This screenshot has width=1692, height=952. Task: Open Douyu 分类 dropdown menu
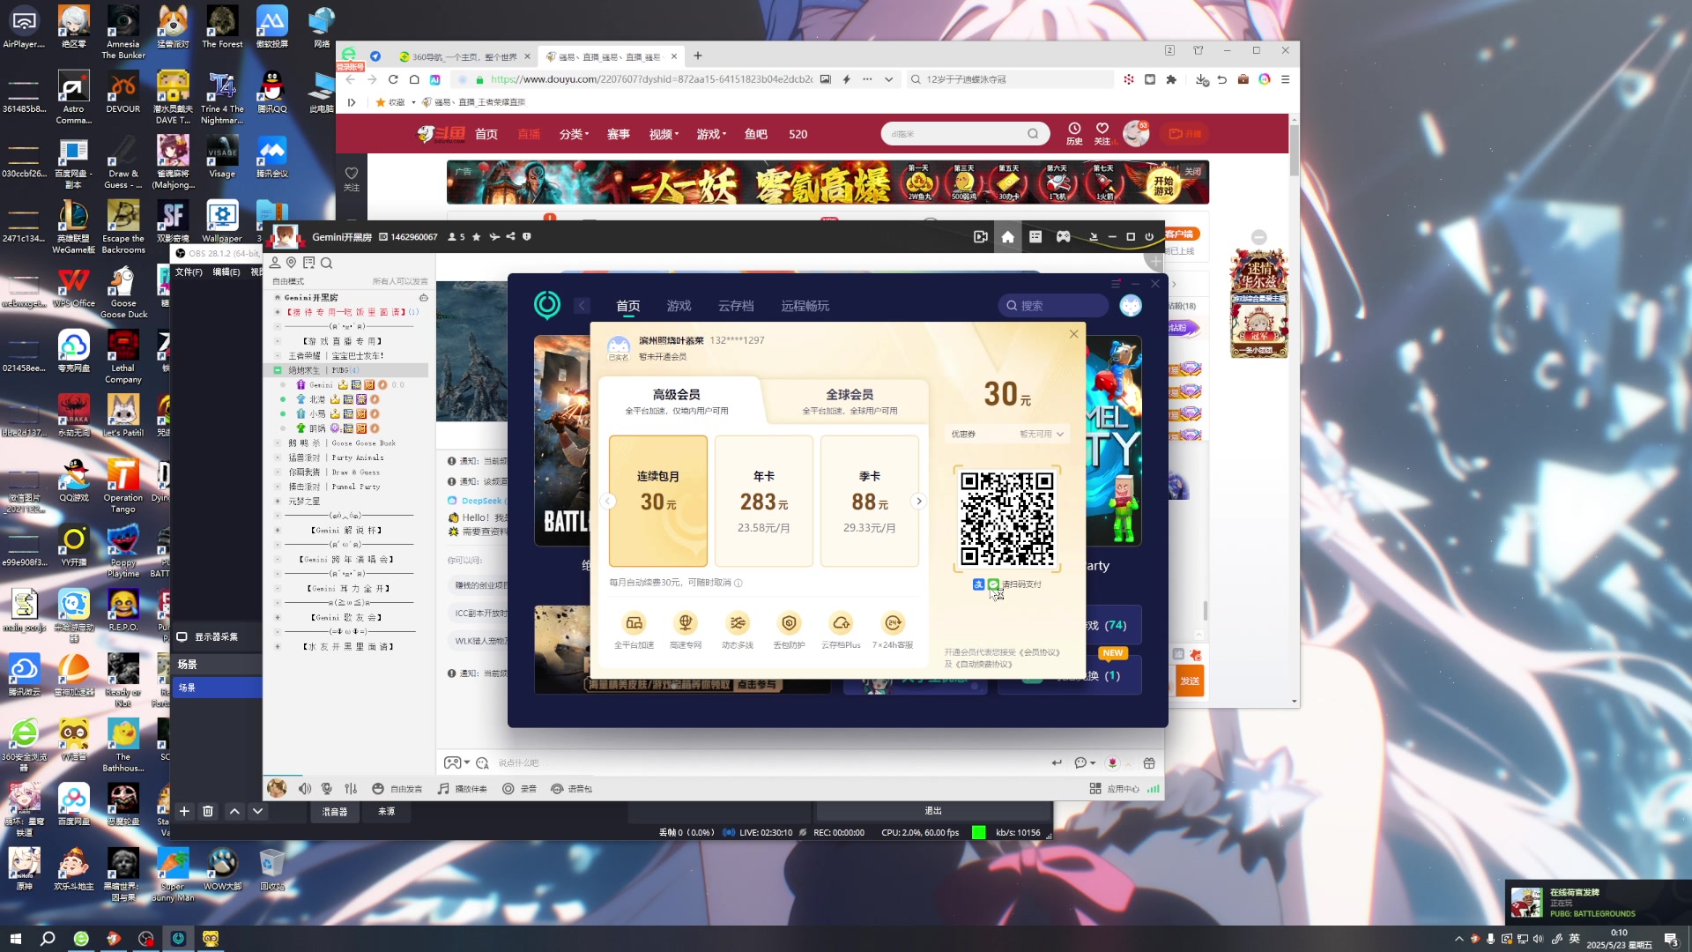[x=574, y=134]
